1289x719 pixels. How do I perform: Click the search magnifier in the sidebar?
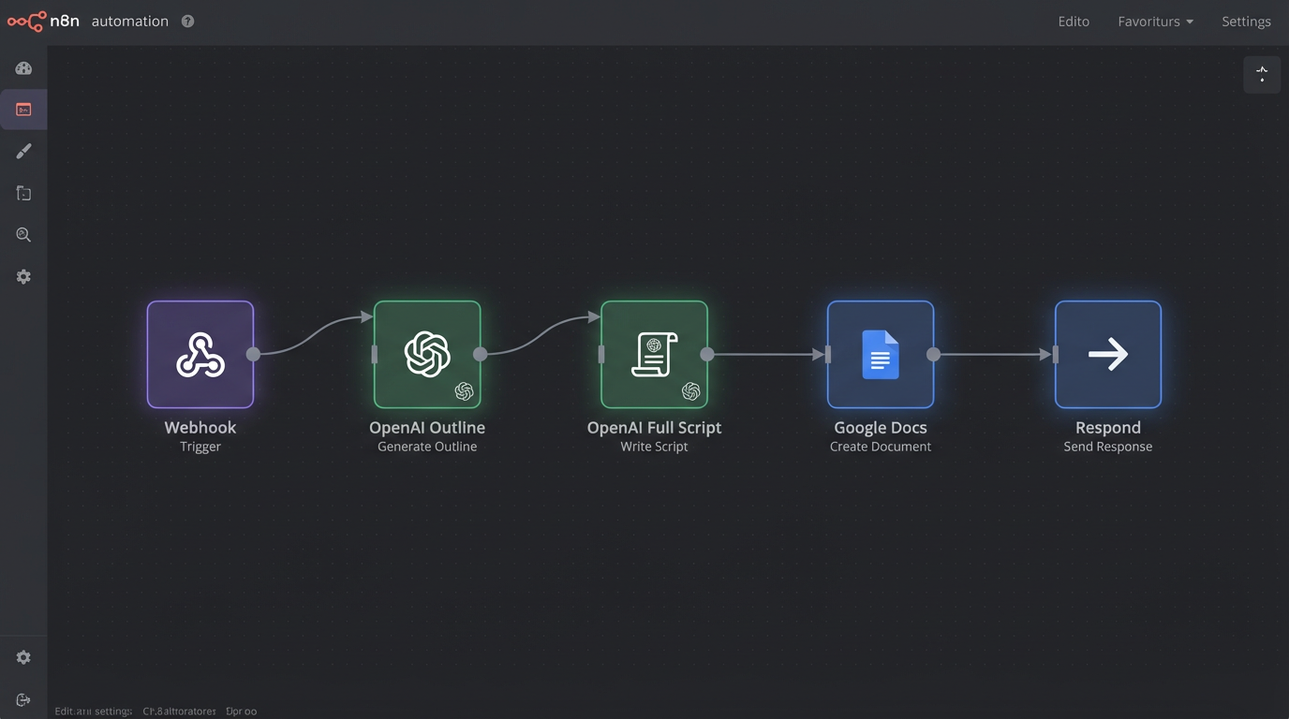click(x=22, y=234)
